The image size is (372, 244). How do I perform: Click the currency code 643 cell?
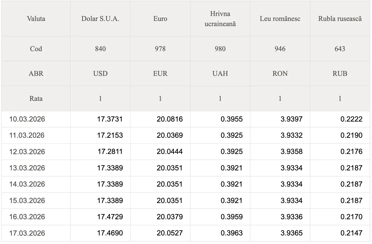coord(340,49)
